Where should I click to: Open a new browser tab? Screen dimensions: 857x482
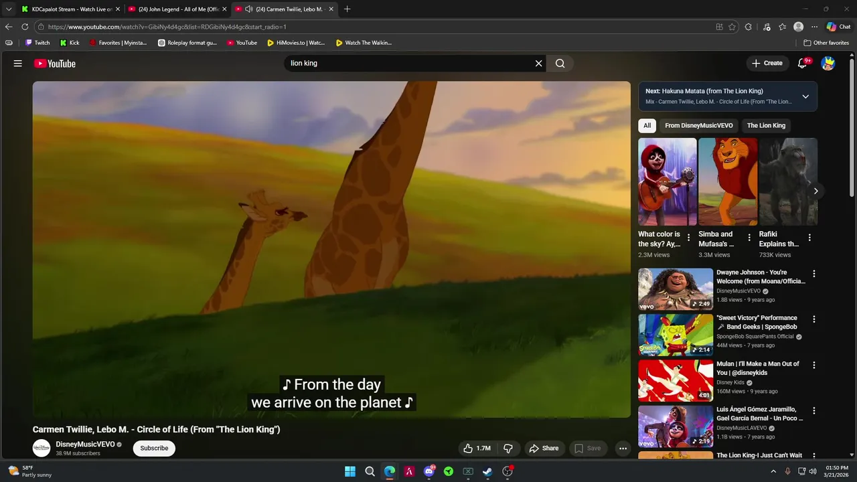click(x=347, y=9)
